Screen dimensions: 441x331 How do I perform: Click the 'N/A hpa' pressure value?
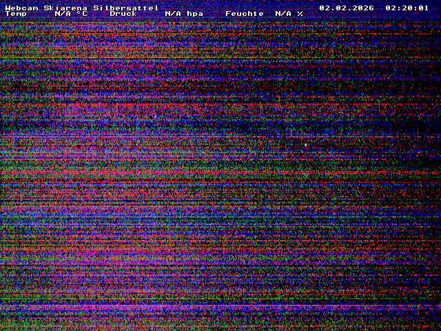[184, 14]
